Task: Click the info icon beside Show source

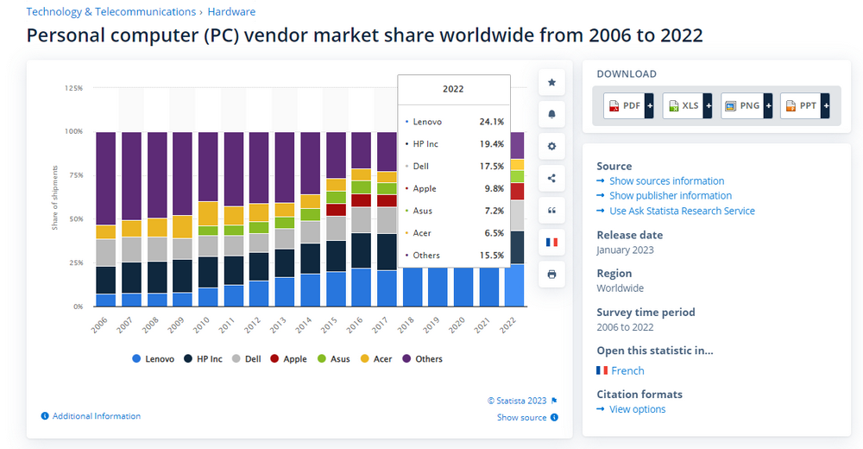Action: (x=554, y=418)
